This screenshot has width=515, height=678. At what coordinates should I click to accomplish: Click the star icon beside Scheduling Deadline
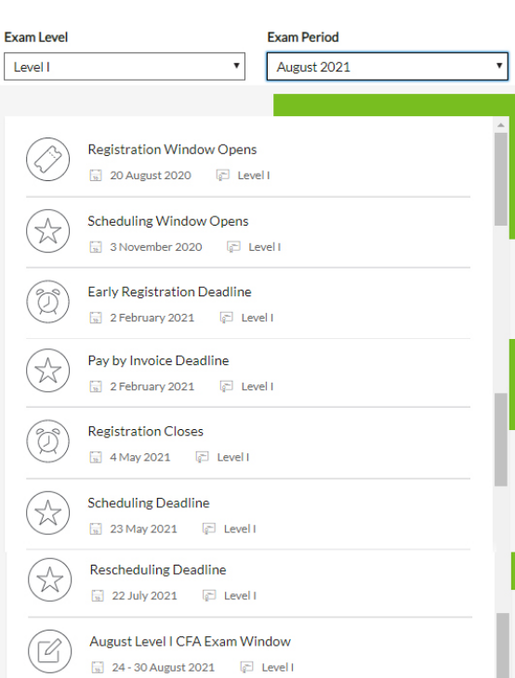coord(47,513)
